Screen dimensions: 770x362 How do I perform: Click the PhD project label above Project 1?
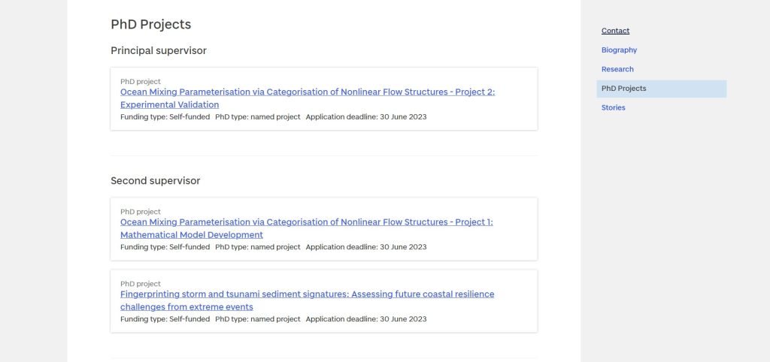click(141, 212)
